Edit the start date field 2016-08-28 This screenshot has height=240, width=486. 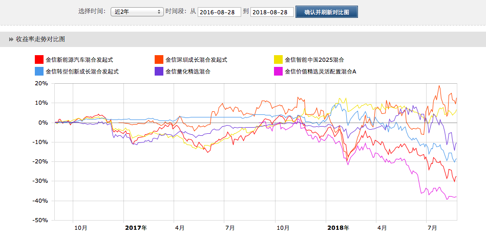(220, 12)
